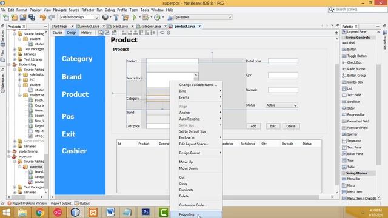Click the Clean and Build icon

[x=125, y=18]
